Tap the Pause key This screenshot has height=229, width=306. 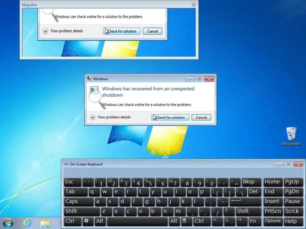click(293, 202)
